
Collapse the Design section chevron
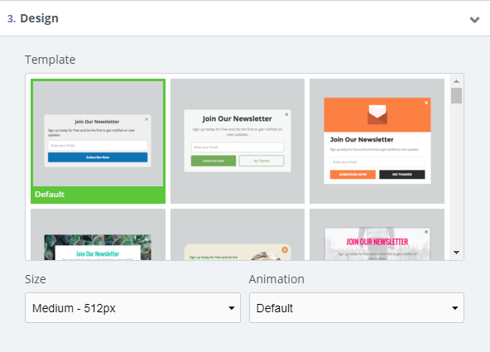[x=474, y=20]
